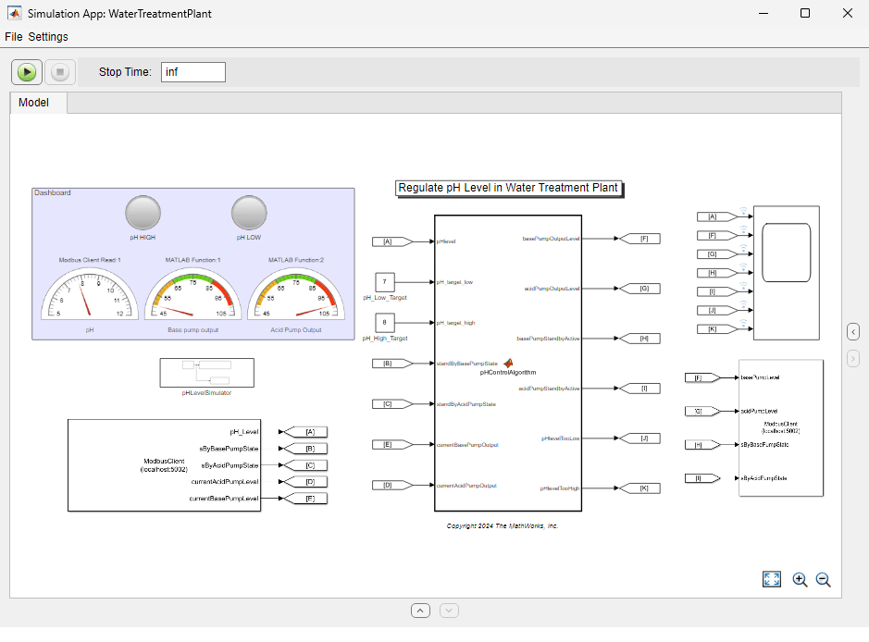Image resolution: width=869 pixels, height=642 pixels.
Task: Click the Zoom Out magnifier icon
Action: [823, 580]
